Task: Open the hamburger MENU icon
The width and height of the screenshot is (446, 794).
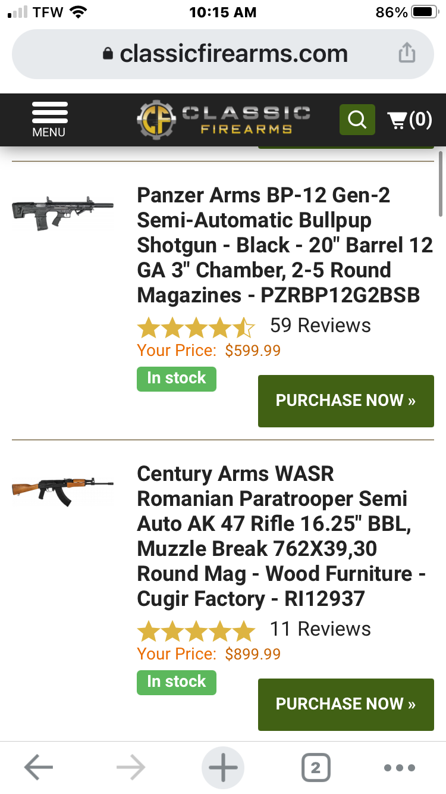Action: point(49,119)
